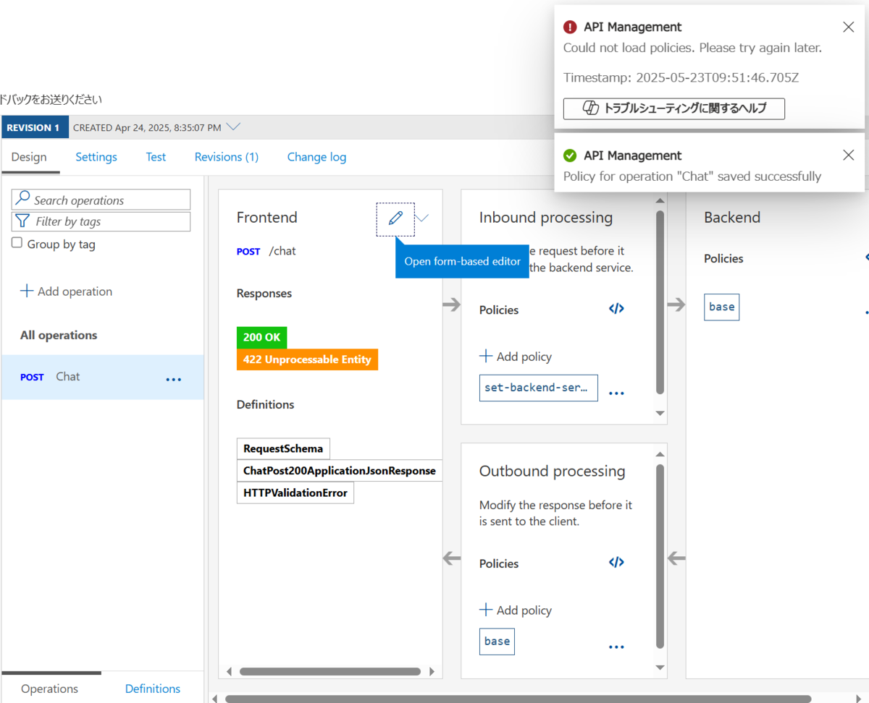This screenshot has width=869, height=703.
Task: Focus the Search operations field
Action: (101, 200)
